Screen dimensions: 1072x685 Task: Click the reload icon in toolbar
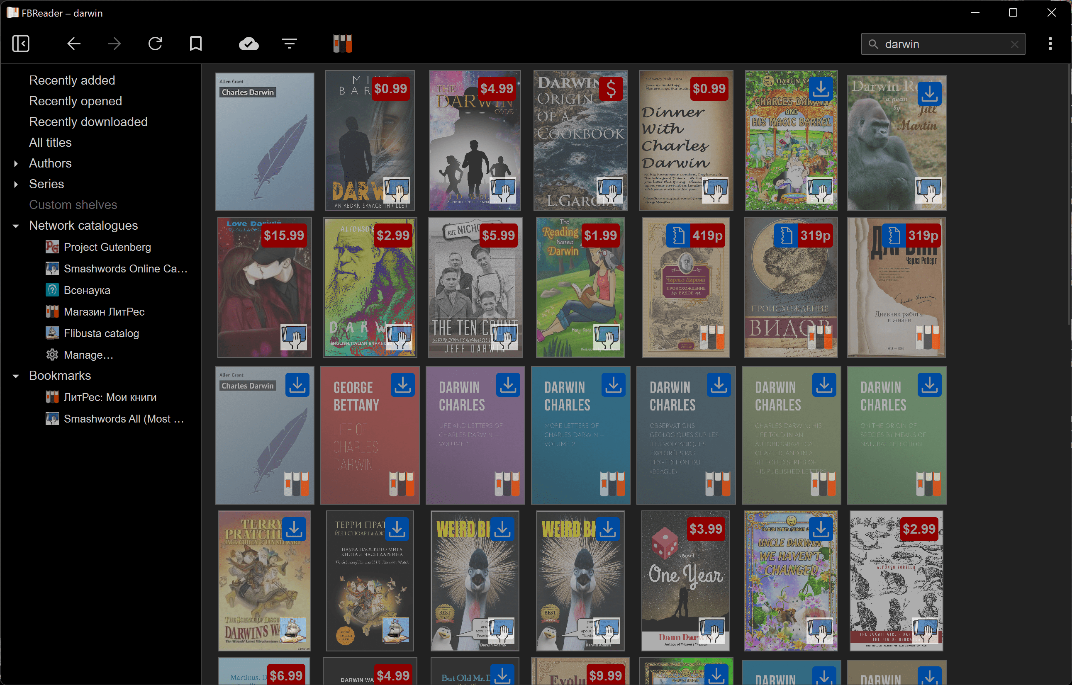155,44
